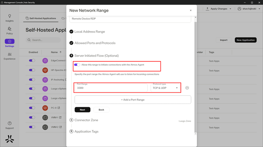Screen dimensions: 263x147
Task: Toggle VMM-1 enabled switch
Action: (32, 117)
